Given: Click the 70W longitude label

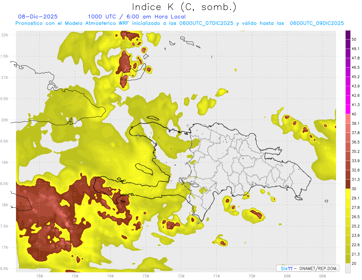Looking at the screenshot, I should coord(252,276).
